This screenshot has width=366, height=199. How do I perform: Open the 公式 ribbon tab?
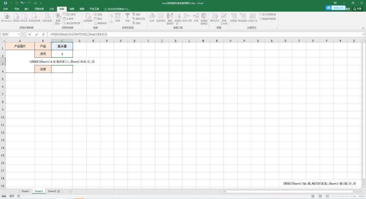(x=52, y=9)
